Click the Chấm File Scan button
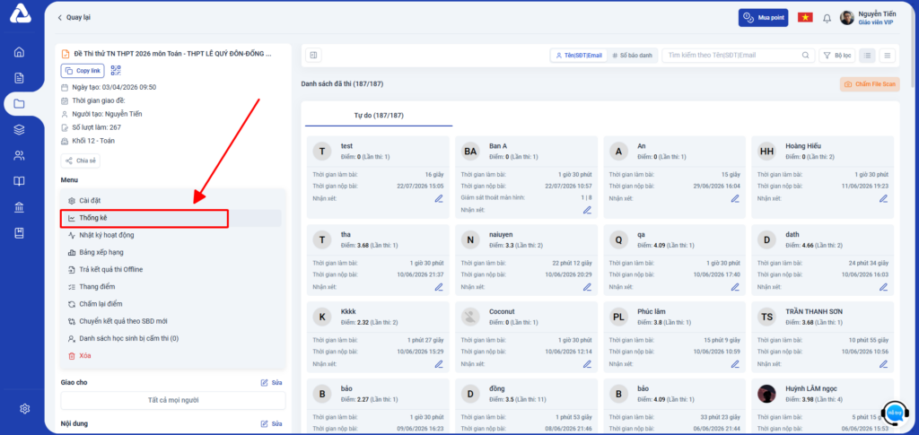Viewport: 919px width, 435px height. [869, 84]
